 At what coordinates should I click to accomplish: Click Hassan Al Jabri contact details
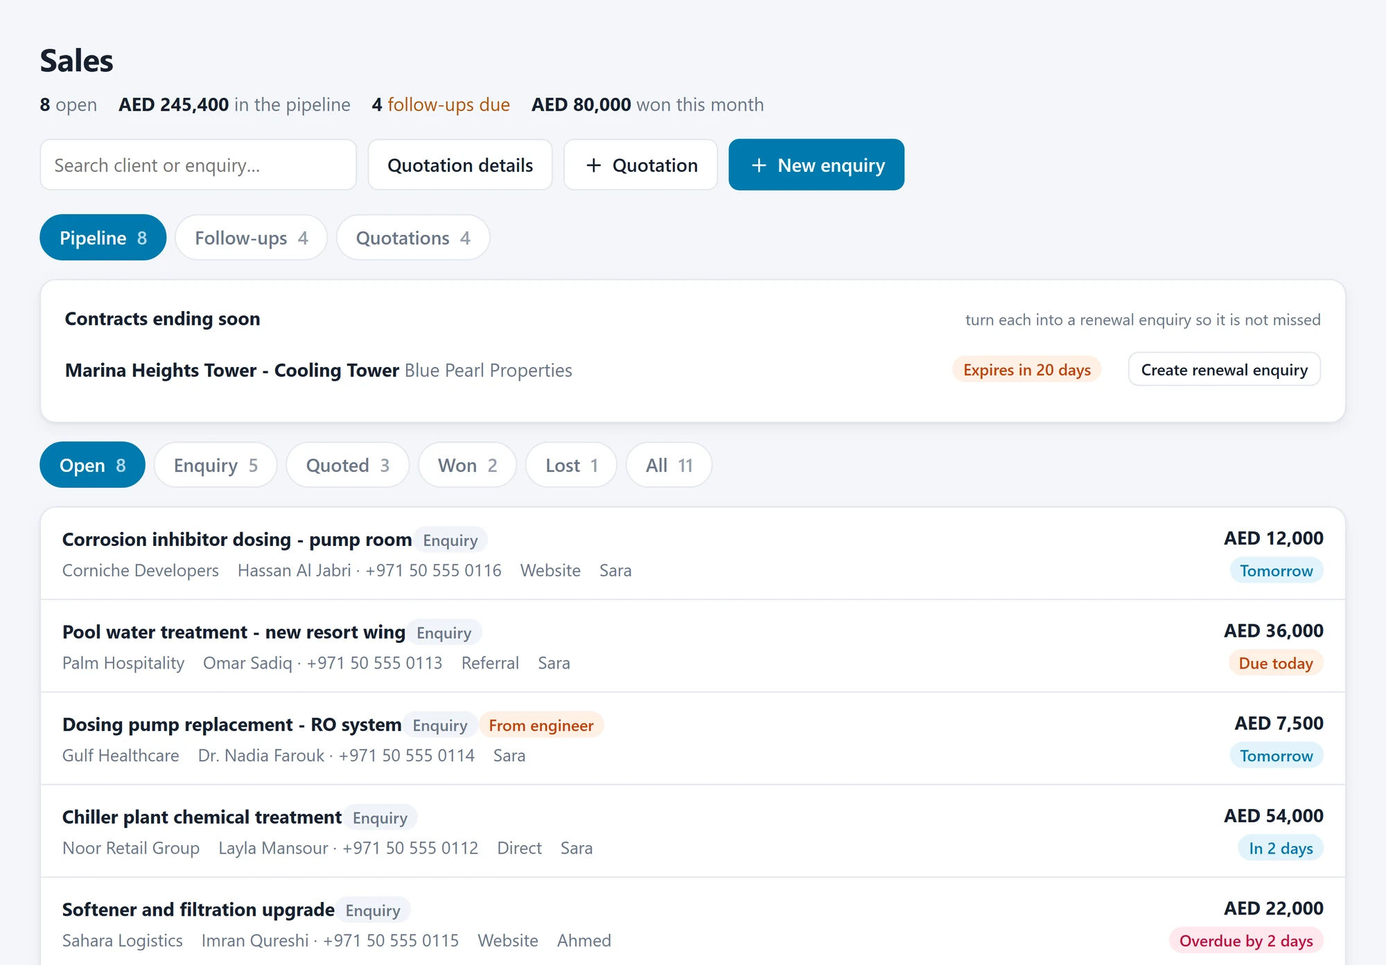(x=369, y=571)
